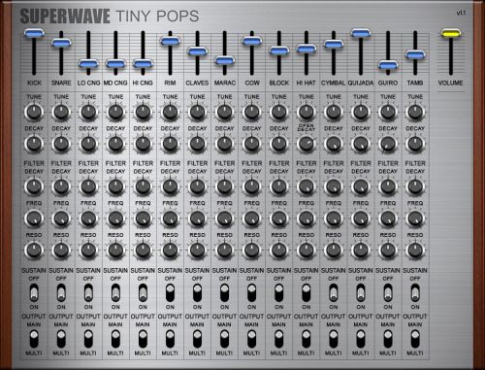Toggle the HI HAT Sustain switch

(x=307, y=293)
